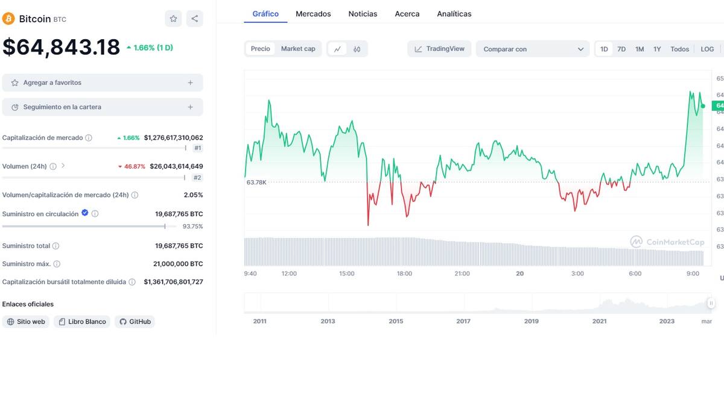Select the line chart icon
The width and height of the screenshot is (724, 415).
pos(337,49)
